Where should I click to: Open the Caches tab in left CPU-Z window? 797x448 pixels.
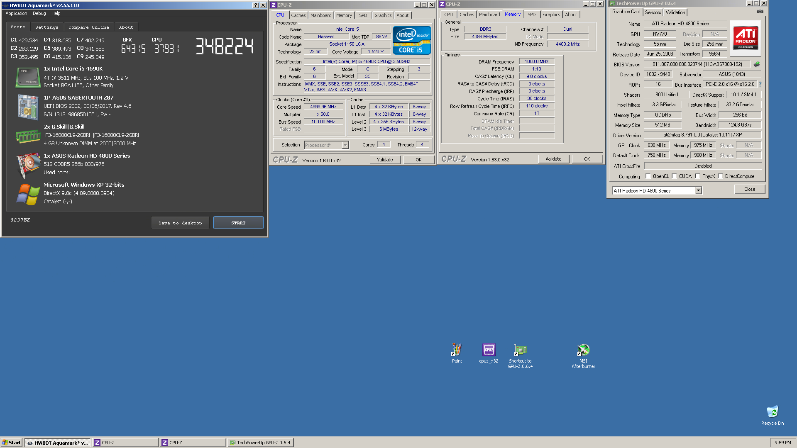click(x=298, y=15)
